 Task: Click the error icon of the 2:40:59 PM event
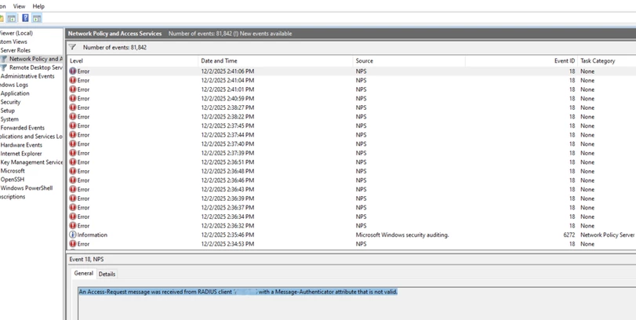point(73,98)
